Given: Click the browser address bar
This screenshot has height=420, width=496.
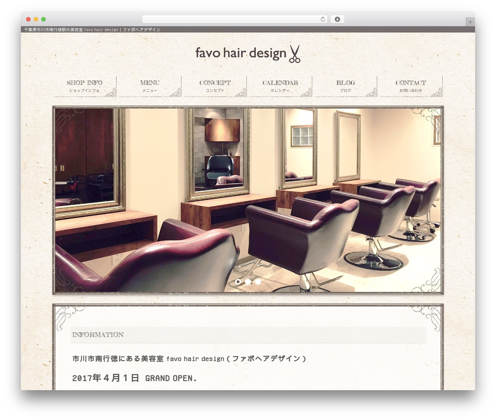Looking at the screenshot, I should 235,19.
